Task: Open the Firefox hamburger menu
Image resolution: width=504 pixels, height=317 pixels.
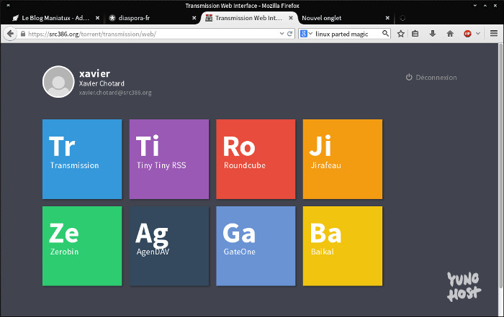Action: (494, 33)
